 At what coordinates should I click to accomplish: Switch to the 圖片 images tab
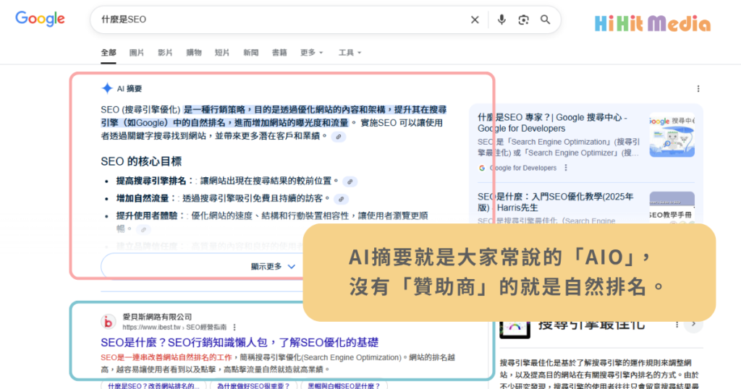137,53
